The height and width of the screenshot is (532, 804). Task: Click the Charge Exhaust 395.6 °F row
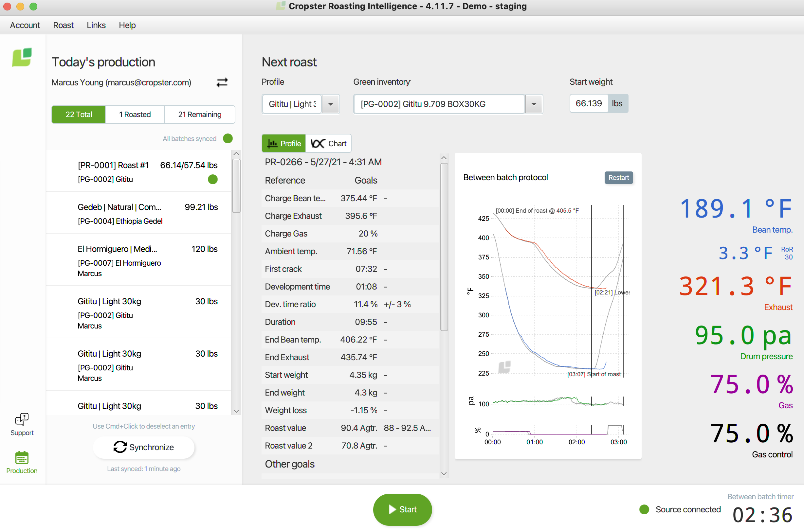pos(350,216)
